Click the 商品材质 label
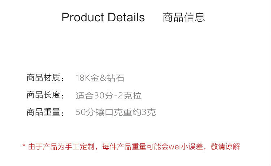 coord(43,78)
